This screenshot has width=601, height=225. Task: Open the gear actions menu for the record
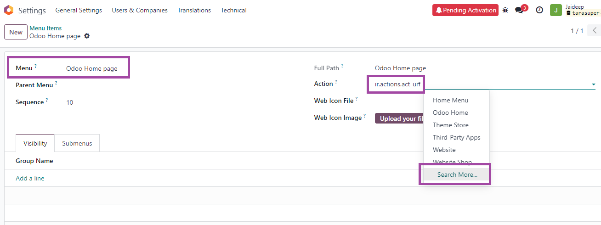87,36
